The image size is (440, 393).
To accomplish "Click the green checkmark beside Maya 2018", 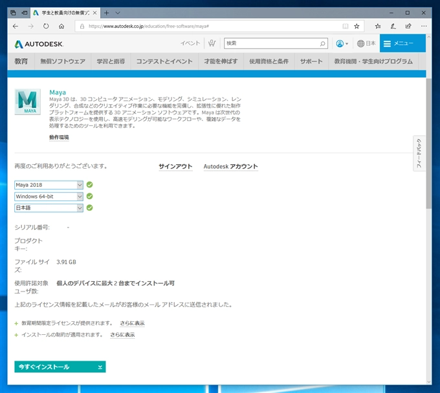I will 89,185.
